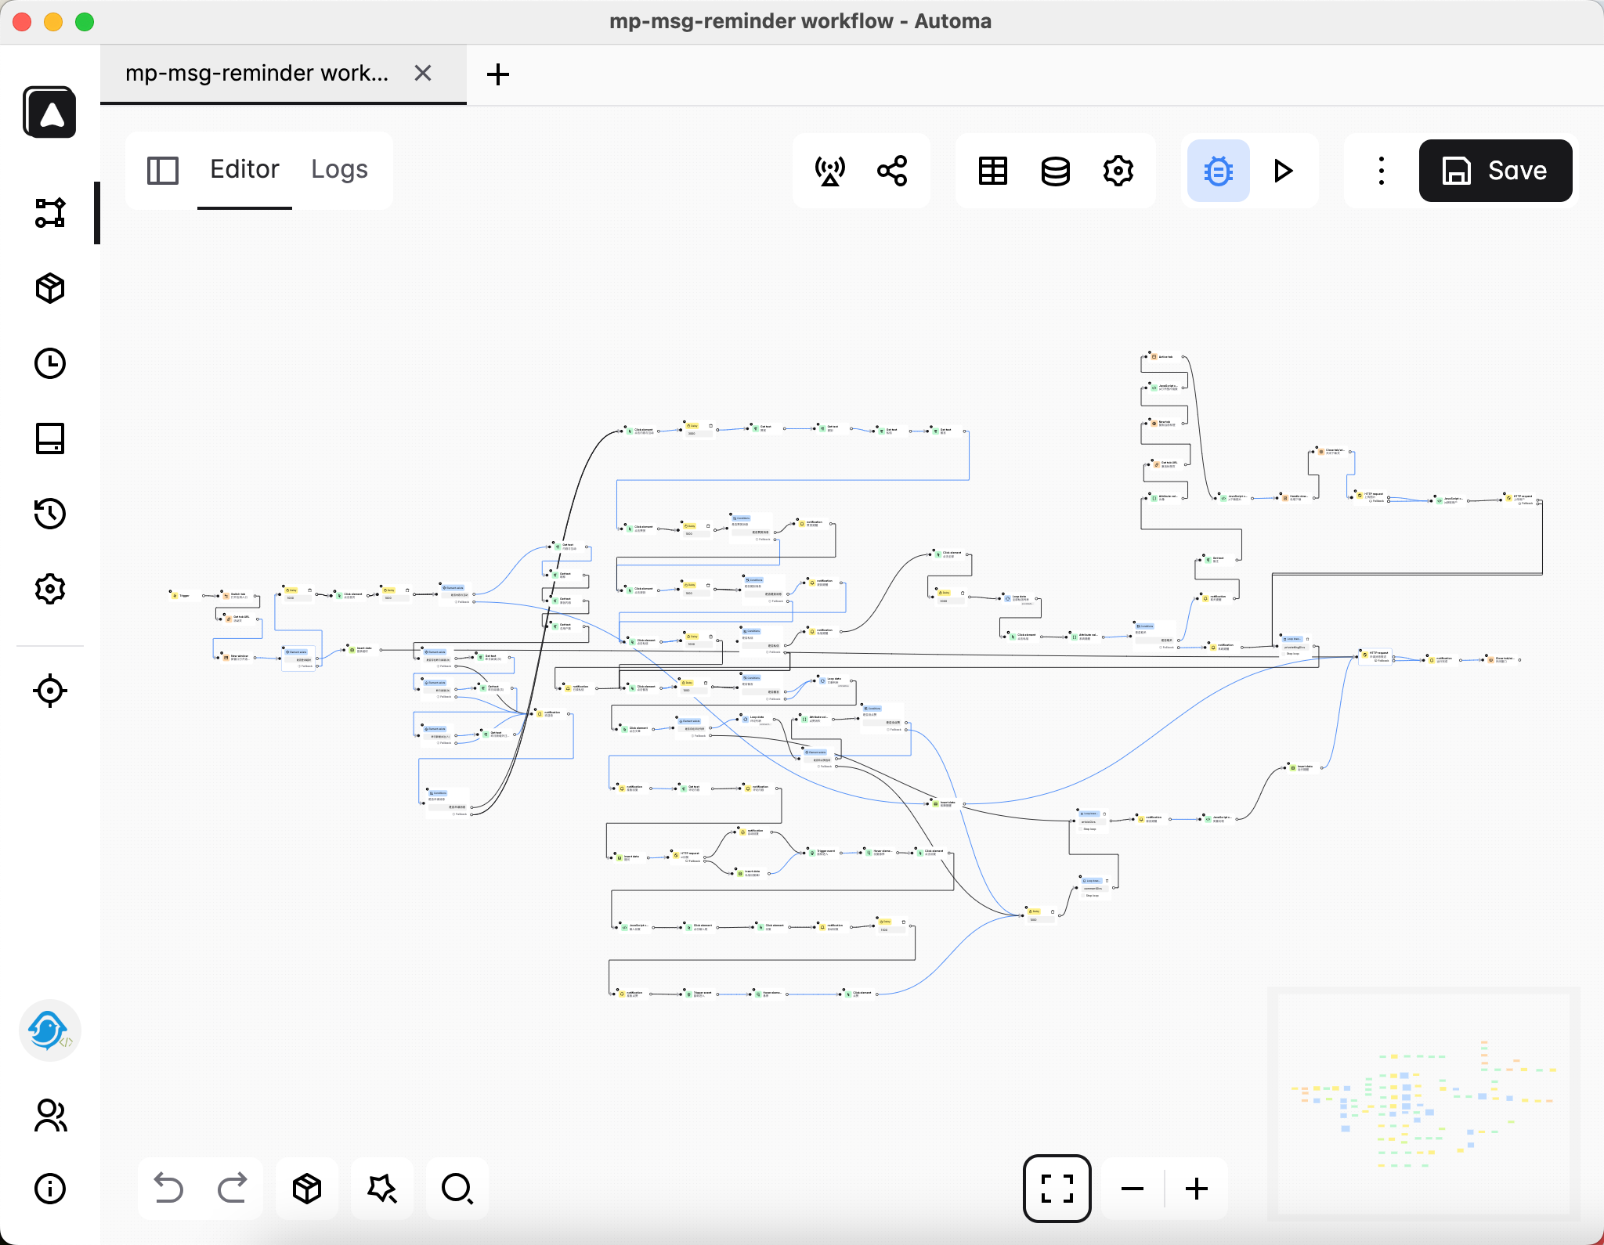Run the workflow with play button
The image size is (1604, 1245).
(x=1283, y=171)
